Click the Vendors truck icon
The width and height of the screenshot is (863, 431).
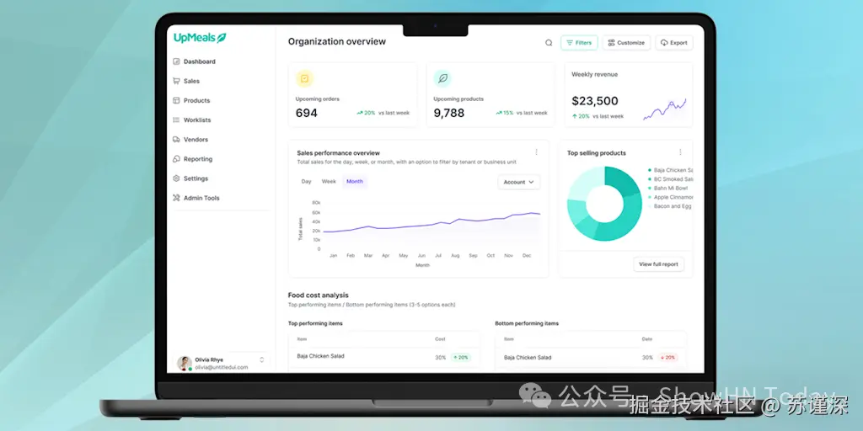(176, 140)
